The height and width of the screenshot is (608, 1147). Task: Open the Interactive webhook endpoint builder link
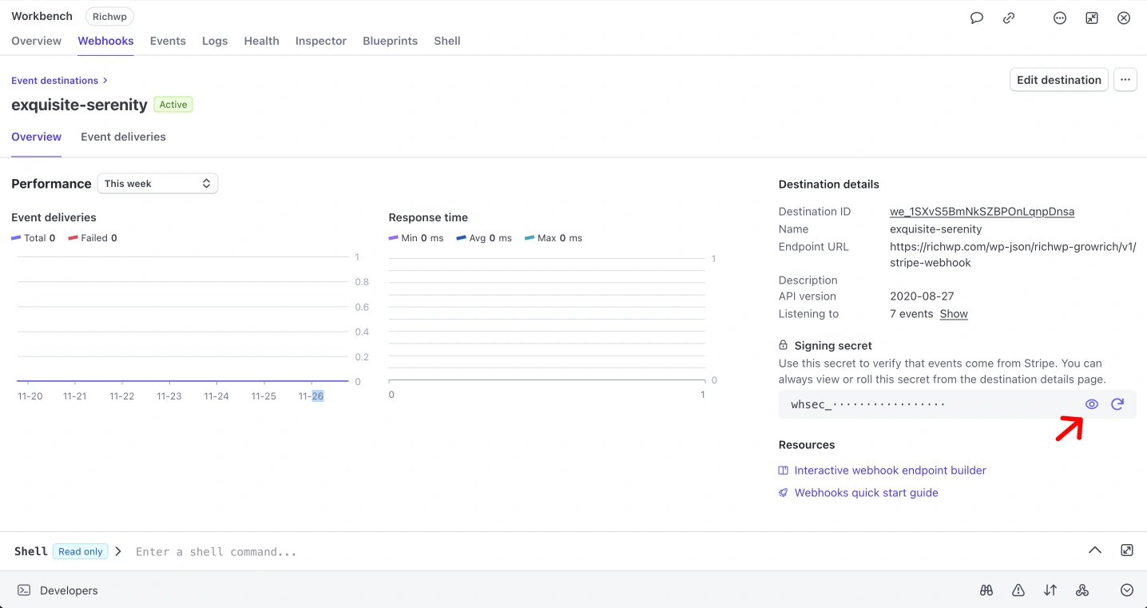[890, 471]
